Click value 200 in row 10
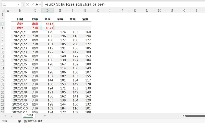Viewport: 205px width, 123px height. tap(85, 52)
